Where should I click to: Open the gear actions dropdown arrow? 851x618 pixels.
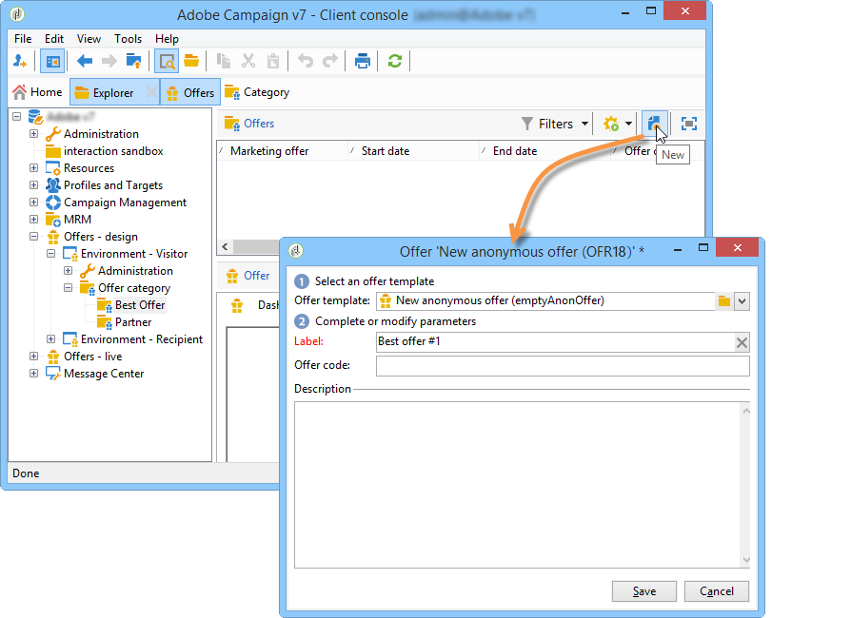click(x=628, y=124)
